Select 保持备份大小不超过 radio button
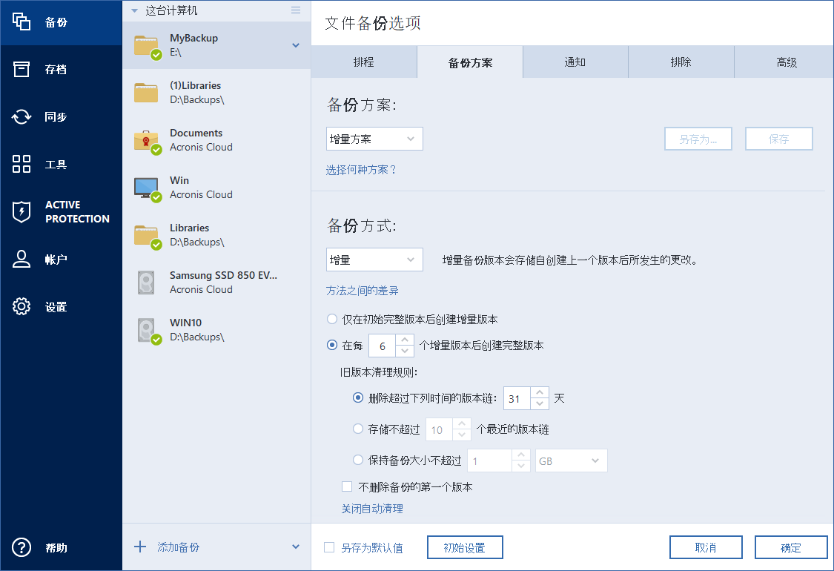834x571 pixels. [x=358, y=461]
